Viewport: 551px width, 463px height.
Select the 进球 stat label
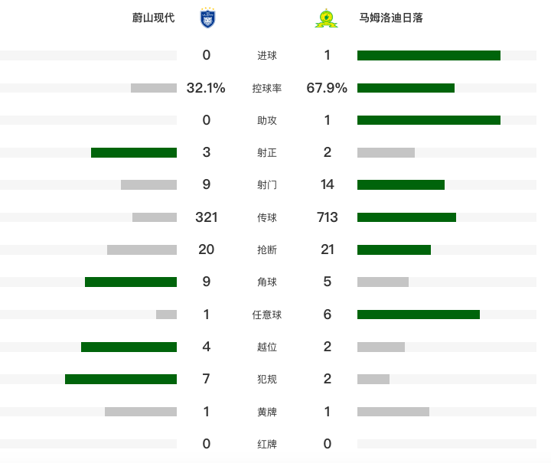pyautogui.click(x=267, y=55)
